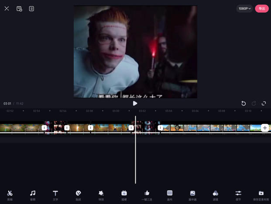The width and height of the screenshot is (271, 204).
Task: Open the list/notes icon in top bar
Action: tap(31, 9)
